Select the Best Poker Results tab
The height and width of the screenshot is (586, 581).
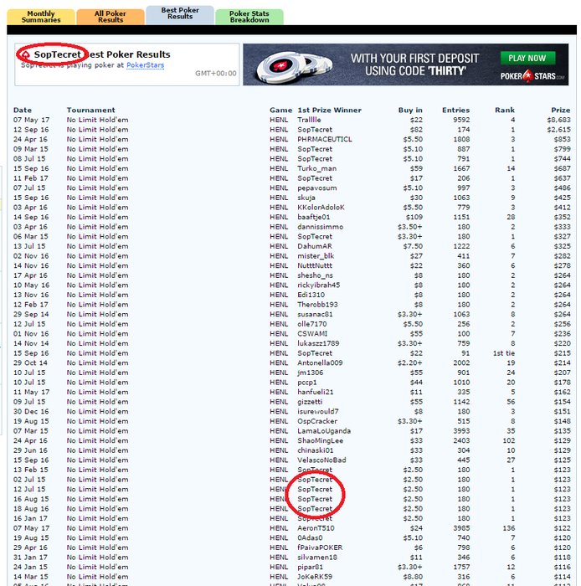(x=180, y=15)
